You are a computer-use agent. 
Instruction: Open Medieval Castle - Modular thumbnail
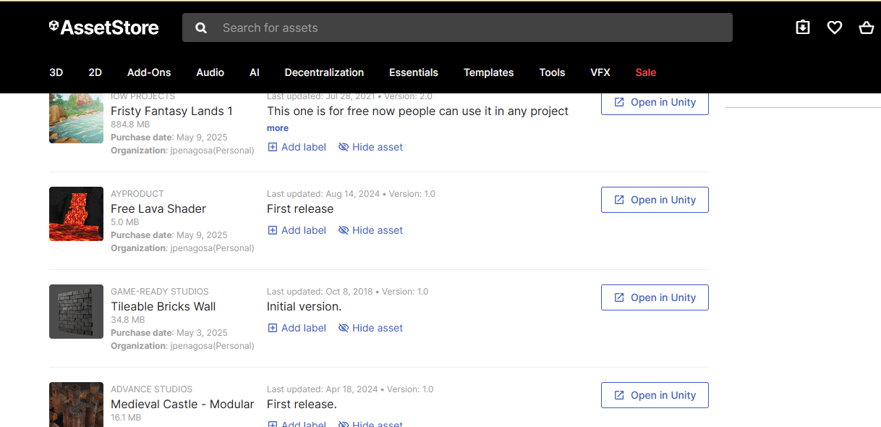pos(76,405)
